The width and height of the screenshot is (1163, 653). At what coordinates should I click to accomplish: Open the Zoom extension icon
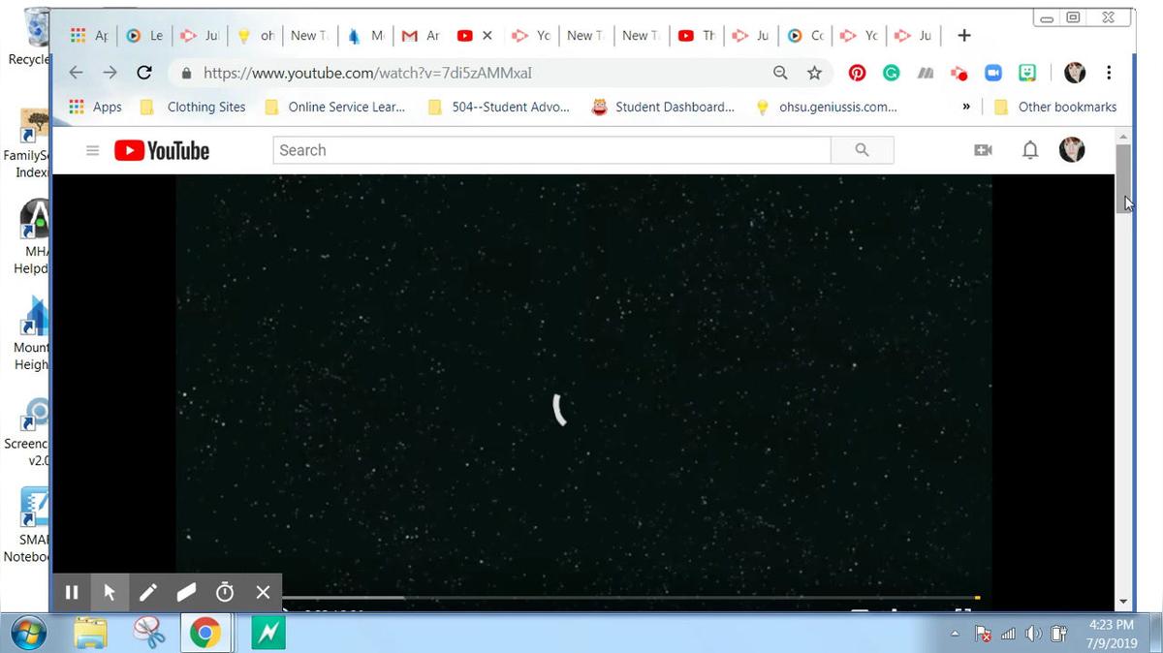[992, 73]
